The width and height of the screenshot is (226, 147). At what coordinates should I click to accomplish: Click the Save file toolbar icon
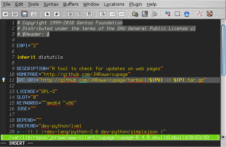[15, 14]
